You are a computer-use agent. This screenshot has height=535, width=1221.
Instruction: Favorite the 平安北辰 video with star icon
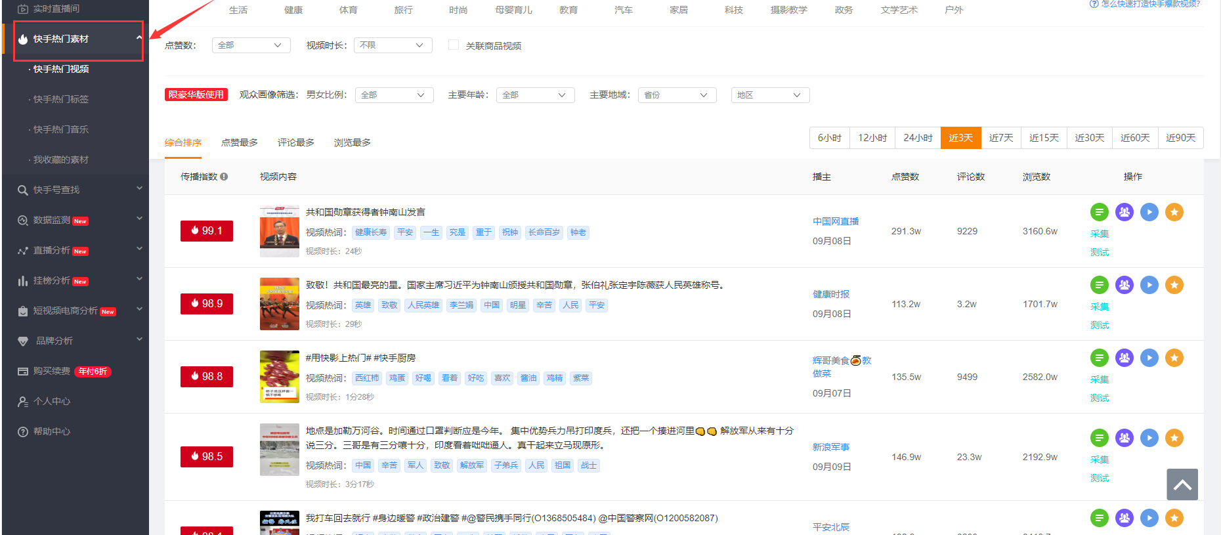(x=1174, y=518)
